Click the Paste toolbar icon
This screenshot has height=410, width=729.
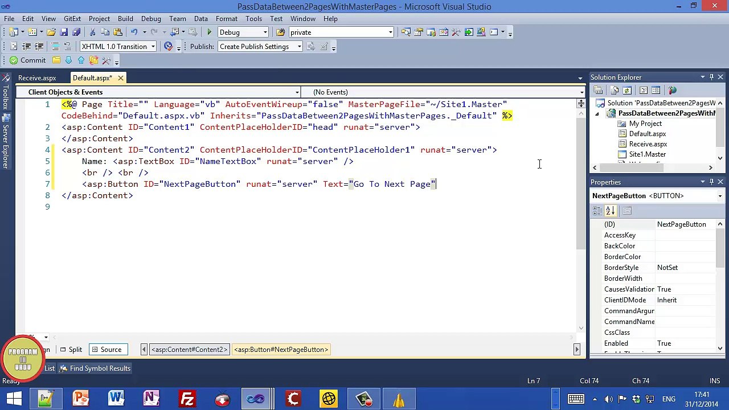coord(118,32)
